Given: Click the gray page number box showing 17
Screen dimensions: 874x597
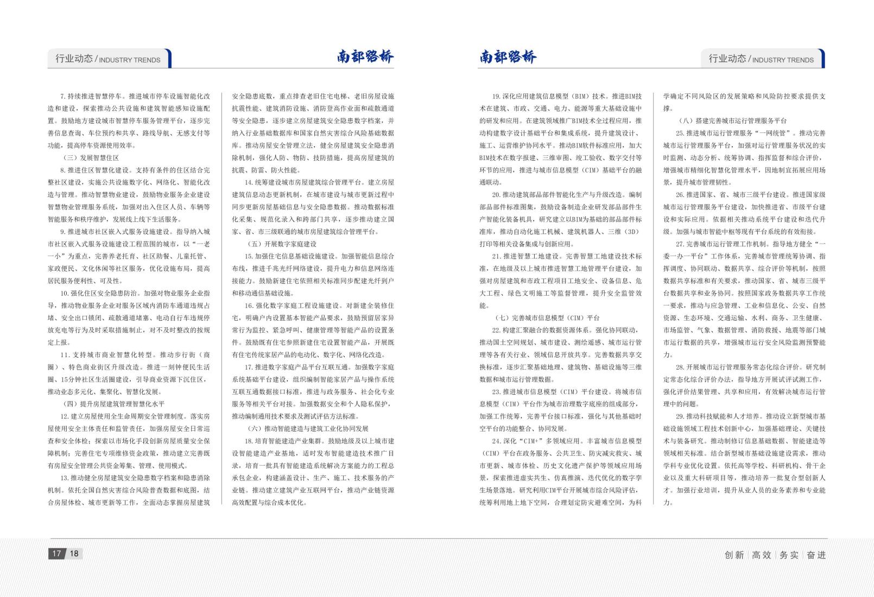Looking at the screenshot, I should [56, 553].
